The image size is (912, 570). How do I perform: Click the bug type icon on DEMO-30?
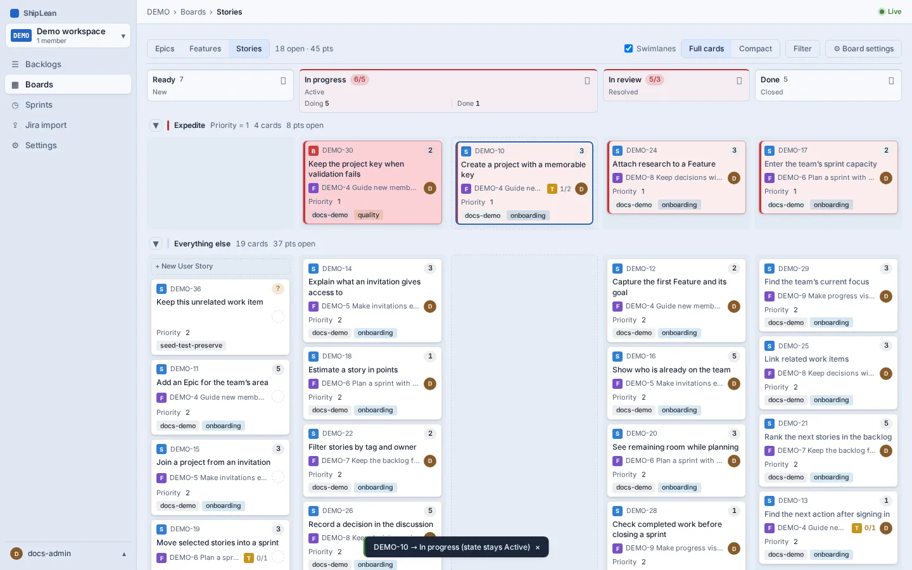(313, 151)
